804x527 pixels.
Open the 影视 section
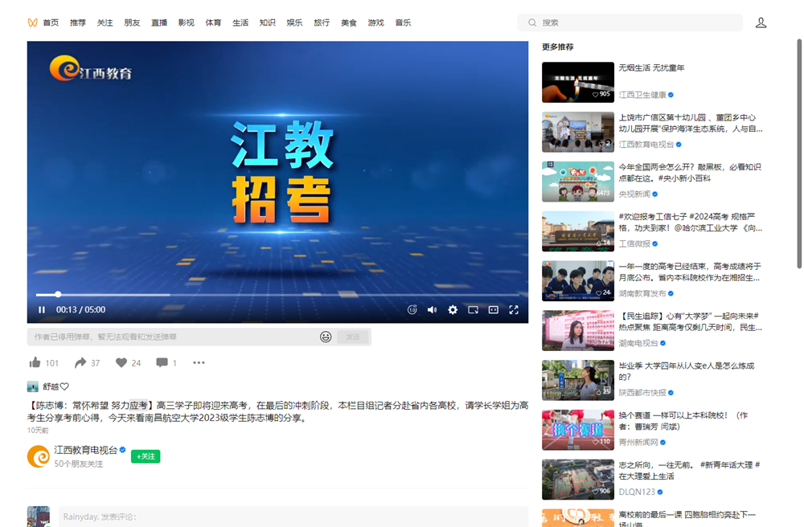coord(186,22)
